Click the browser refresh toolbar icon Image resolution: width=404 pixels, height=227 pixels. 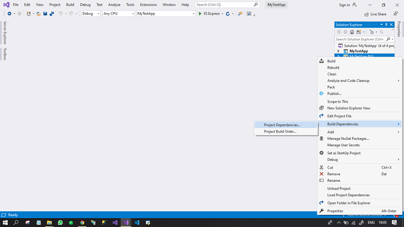click(228, 14)
